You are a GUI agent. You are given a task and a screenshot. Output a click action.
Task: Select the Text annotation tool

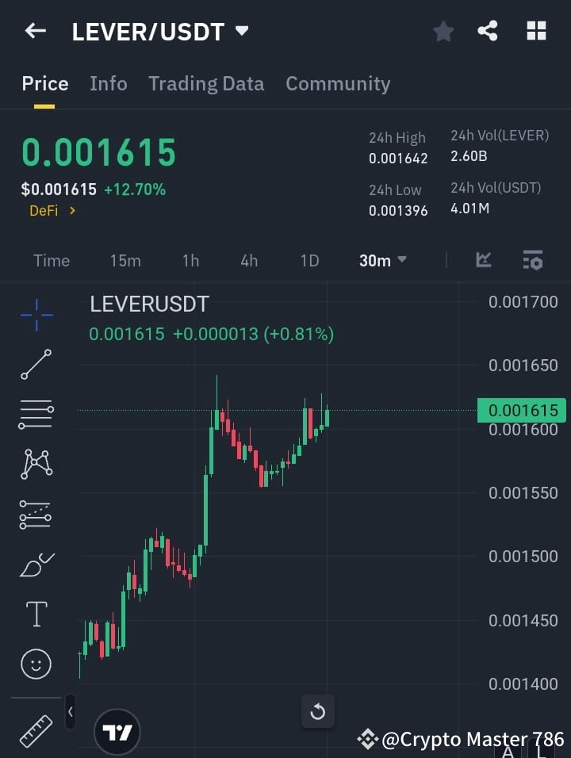pos(36,614)
